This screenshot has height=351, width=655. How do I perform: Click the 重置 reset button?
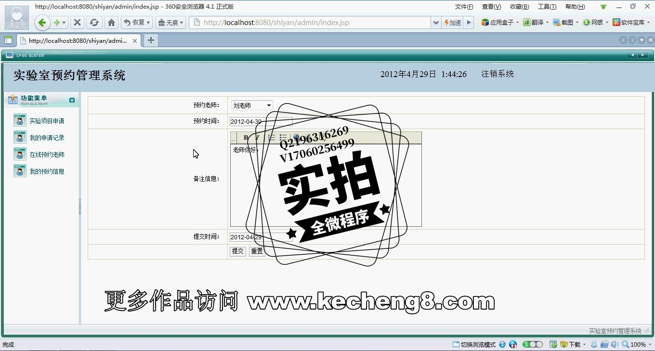tap(257, 251)
